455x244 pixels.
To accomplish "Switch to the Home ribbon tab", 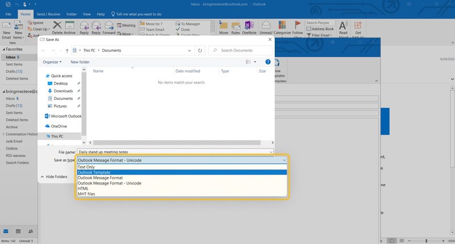I will coord(25,14).
